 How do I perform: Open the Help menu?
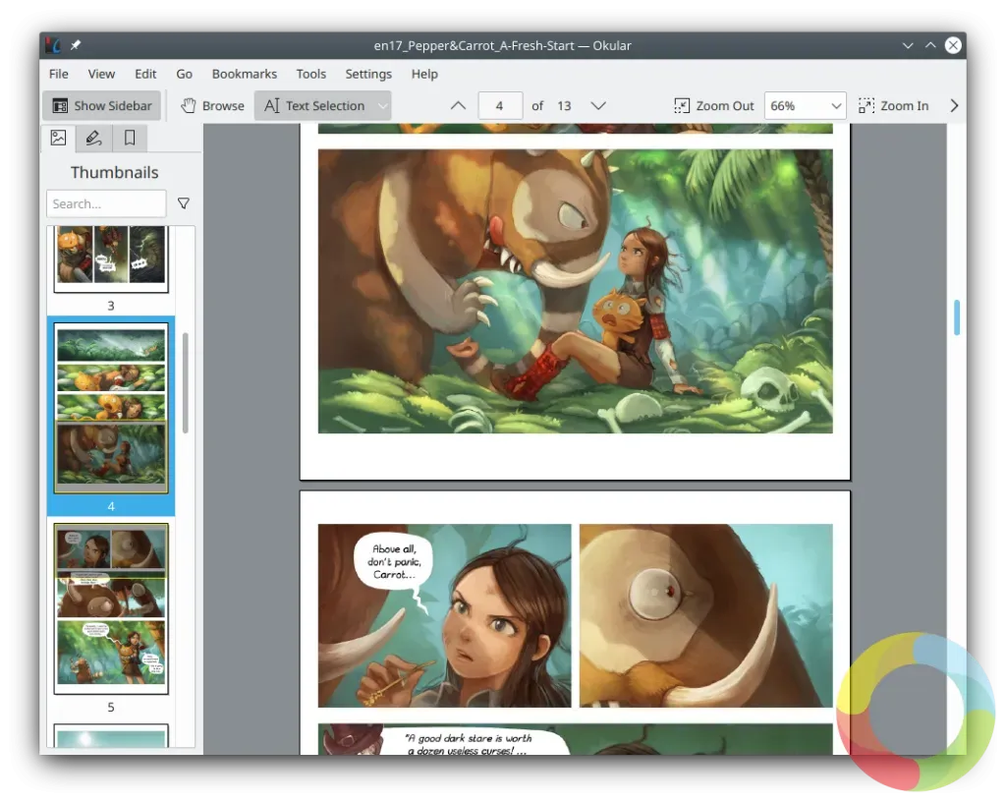coord(424,74)
